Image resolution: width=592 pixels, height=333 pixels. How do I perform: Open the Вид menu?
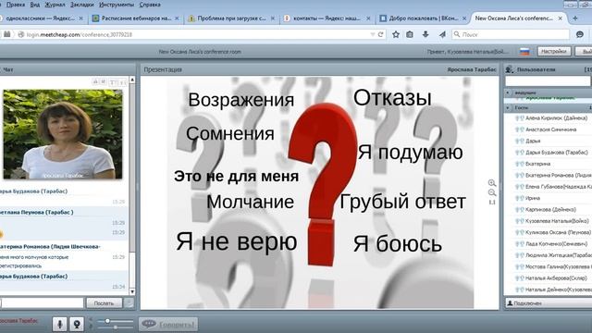[35, 5]
